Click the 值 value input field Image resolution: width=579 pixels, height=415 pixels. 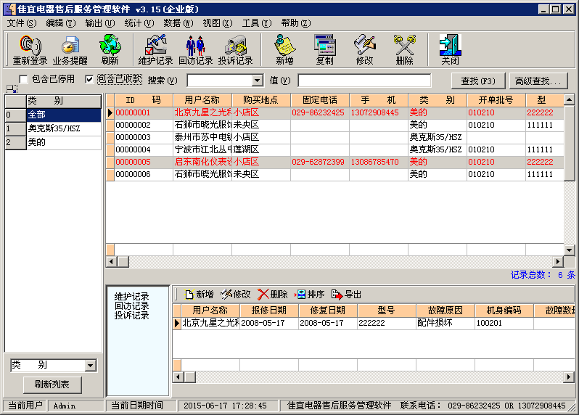(x=364, y=81)
